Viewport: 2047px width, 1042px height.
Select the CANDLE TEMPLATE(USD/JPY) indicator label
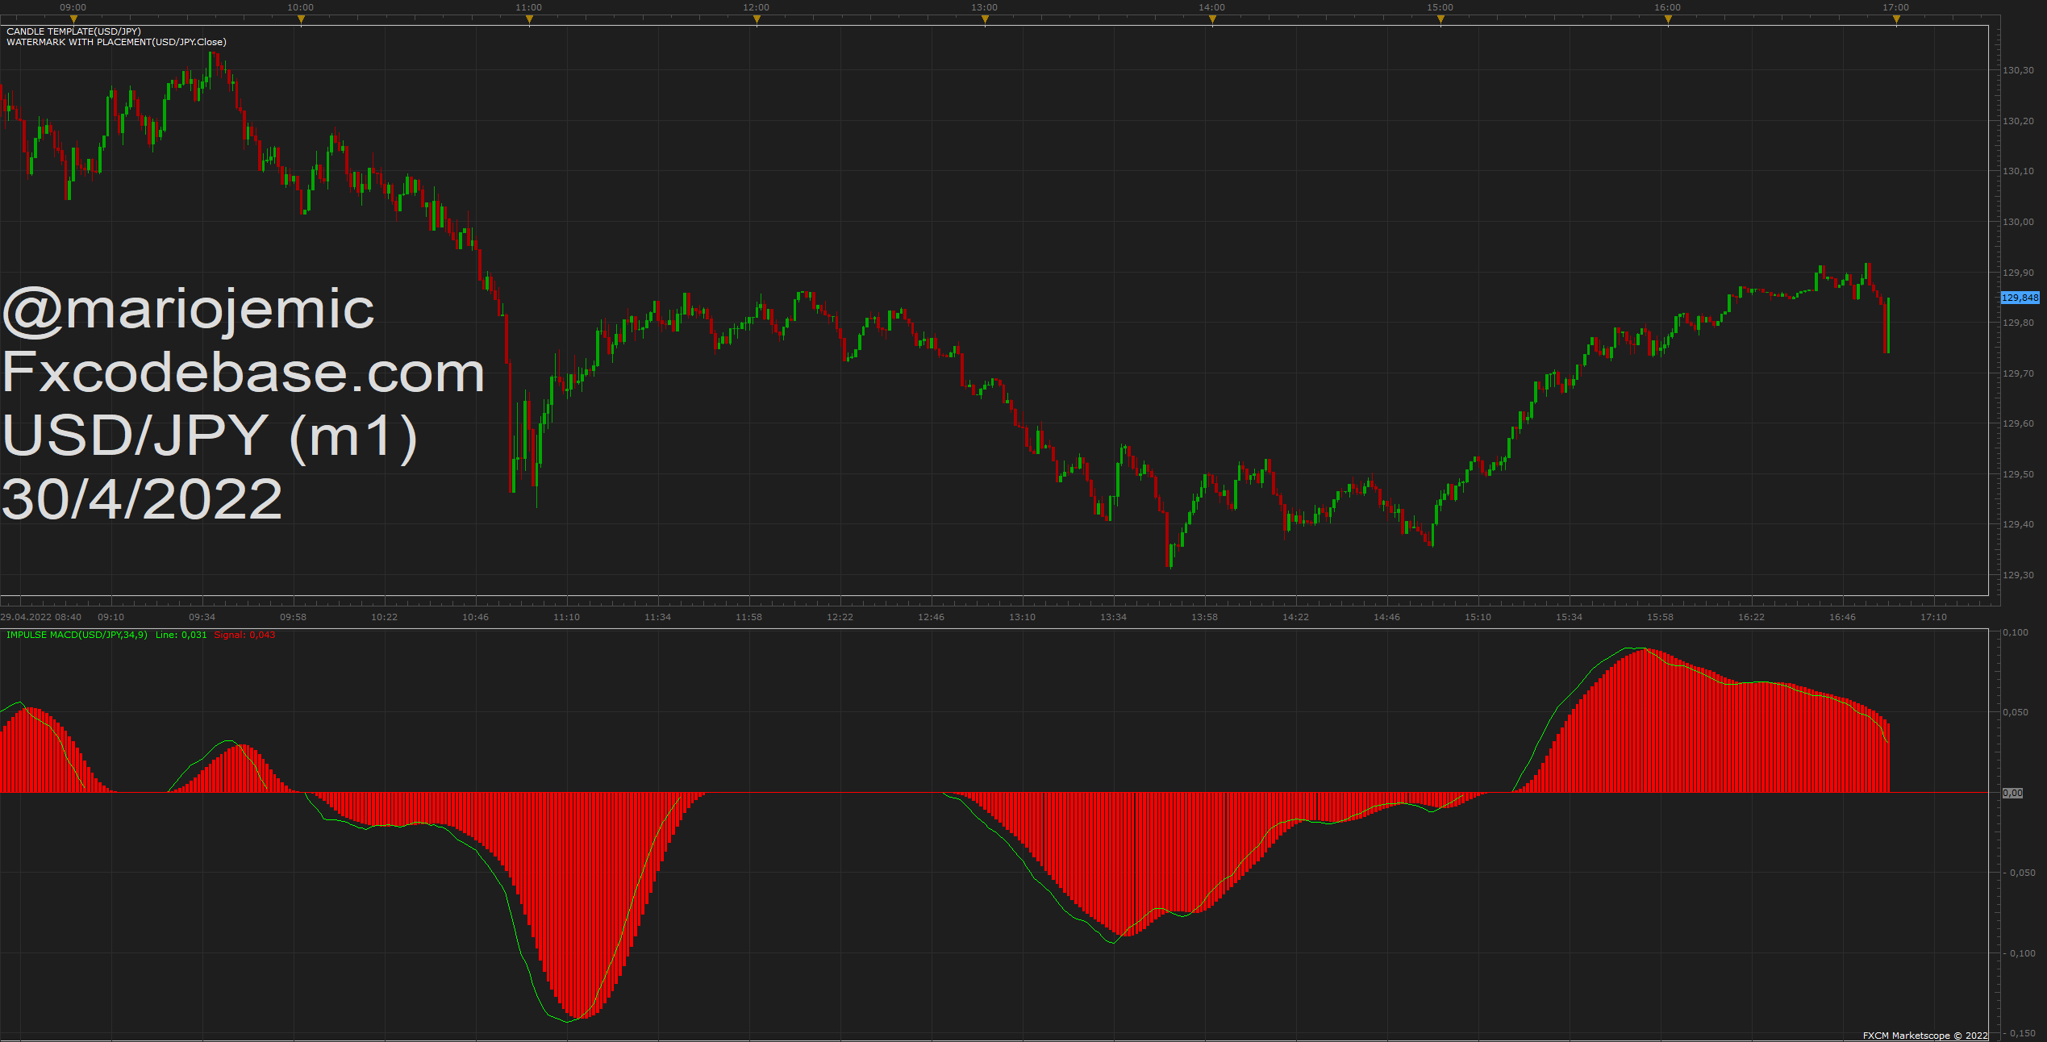coord(73,31)
